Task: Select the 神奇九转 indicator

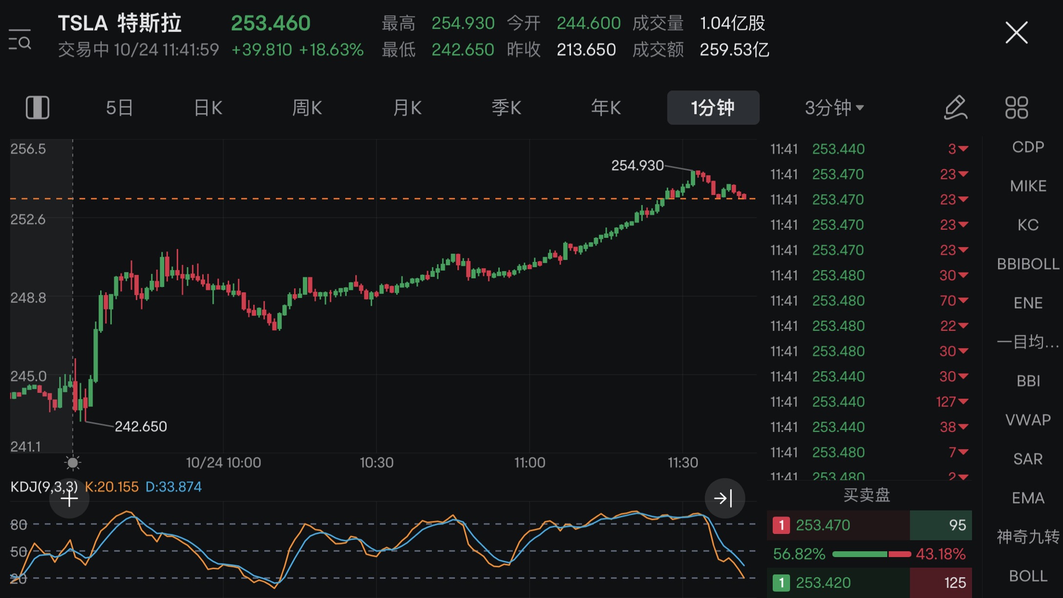Action: (1028, 537)
